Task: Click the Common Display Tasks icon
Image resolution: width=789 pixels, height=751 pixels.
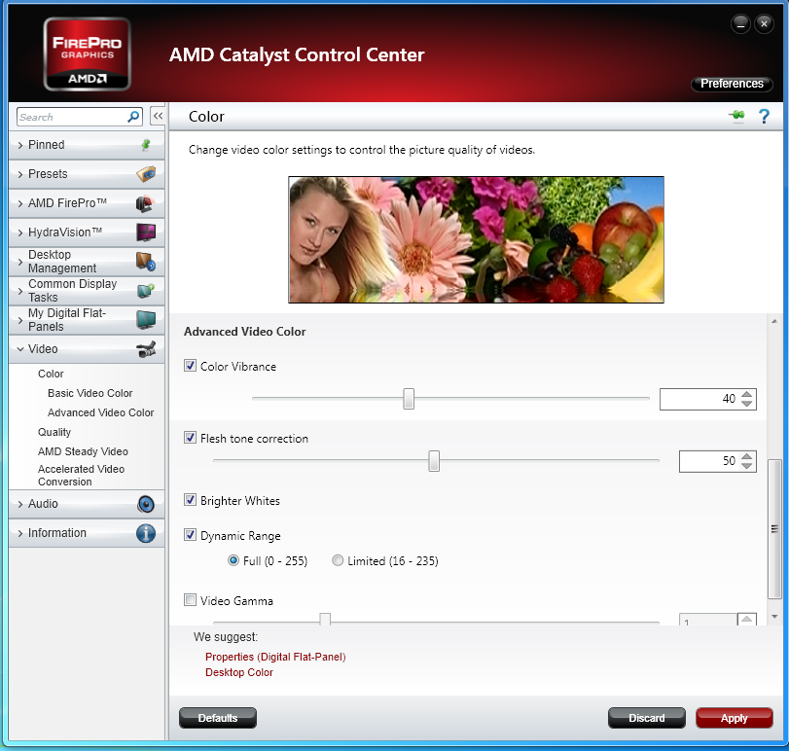Action: [x=146, y=290]
